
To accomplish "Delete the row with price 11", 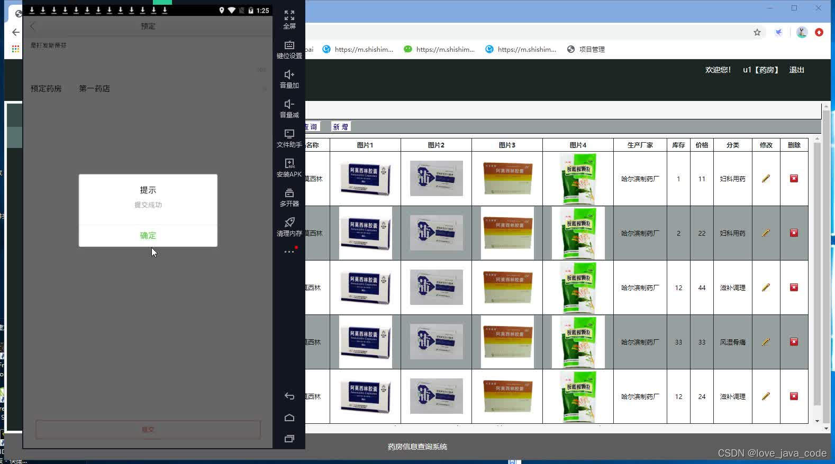I will (794, 179).
